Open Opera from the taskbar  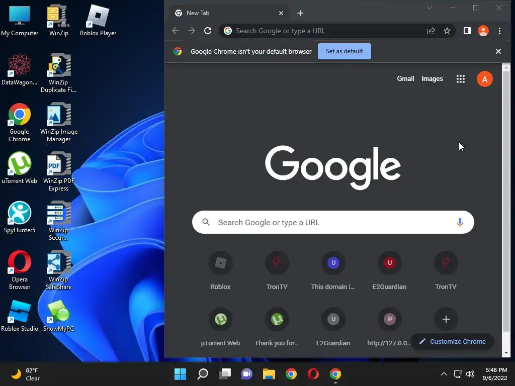313,374
